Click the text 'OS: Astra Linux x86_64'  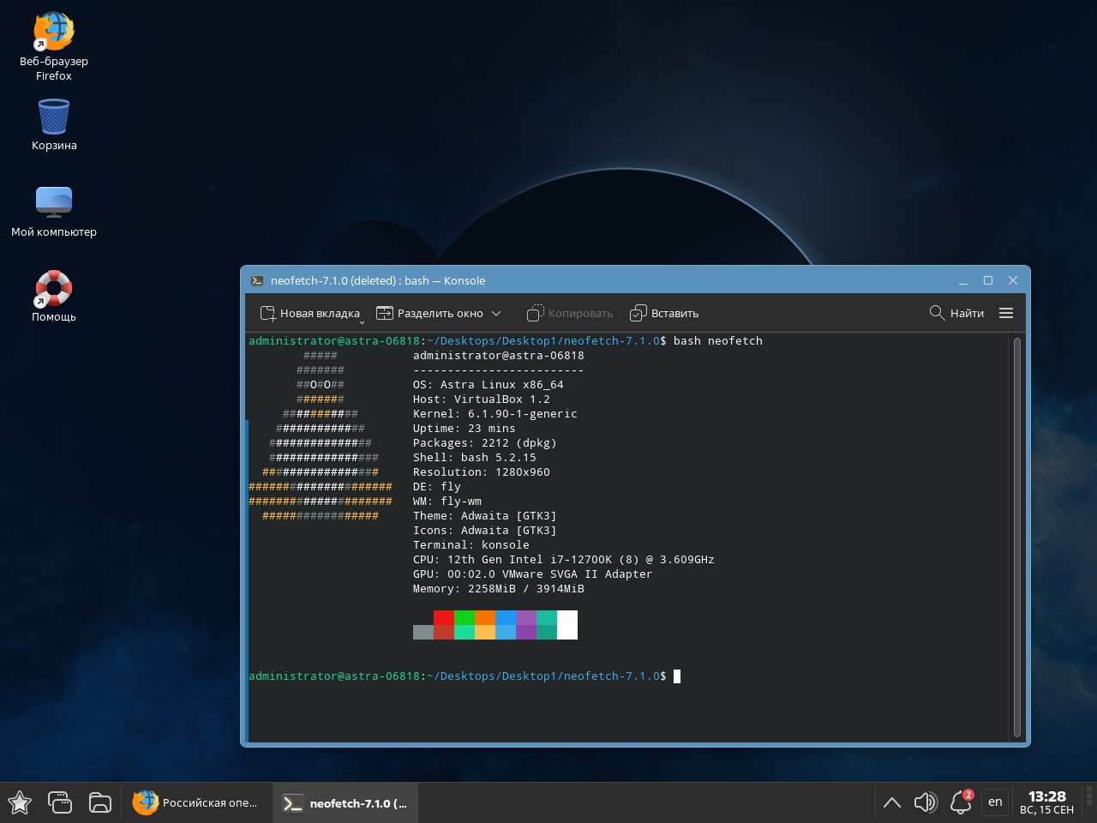click(x=489, y=385)
